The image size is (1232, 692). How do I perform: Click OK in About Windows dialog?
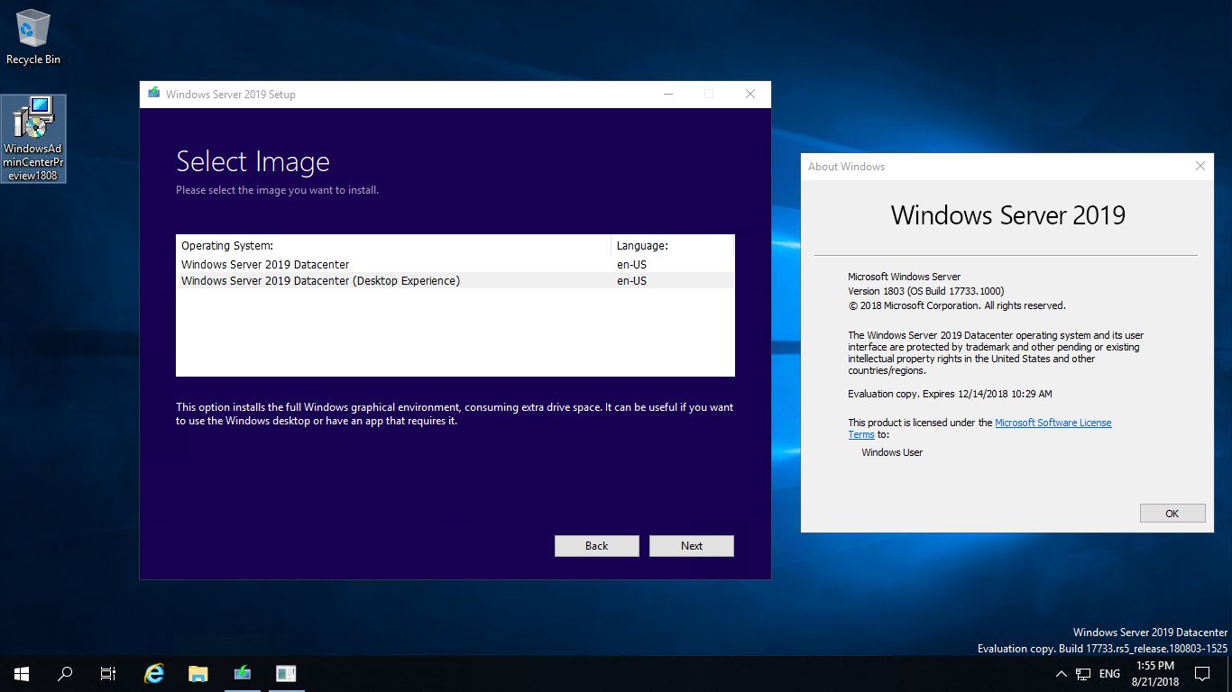(x=1172, y=513)
